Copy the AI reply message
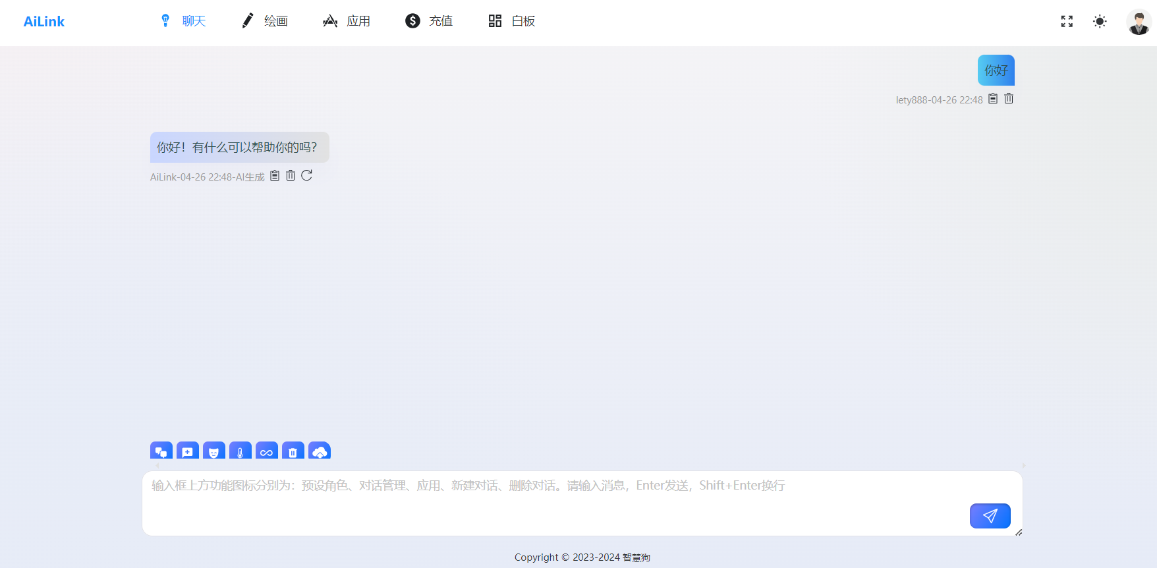The image size is (1157, 568). click(x=275, y=176)
